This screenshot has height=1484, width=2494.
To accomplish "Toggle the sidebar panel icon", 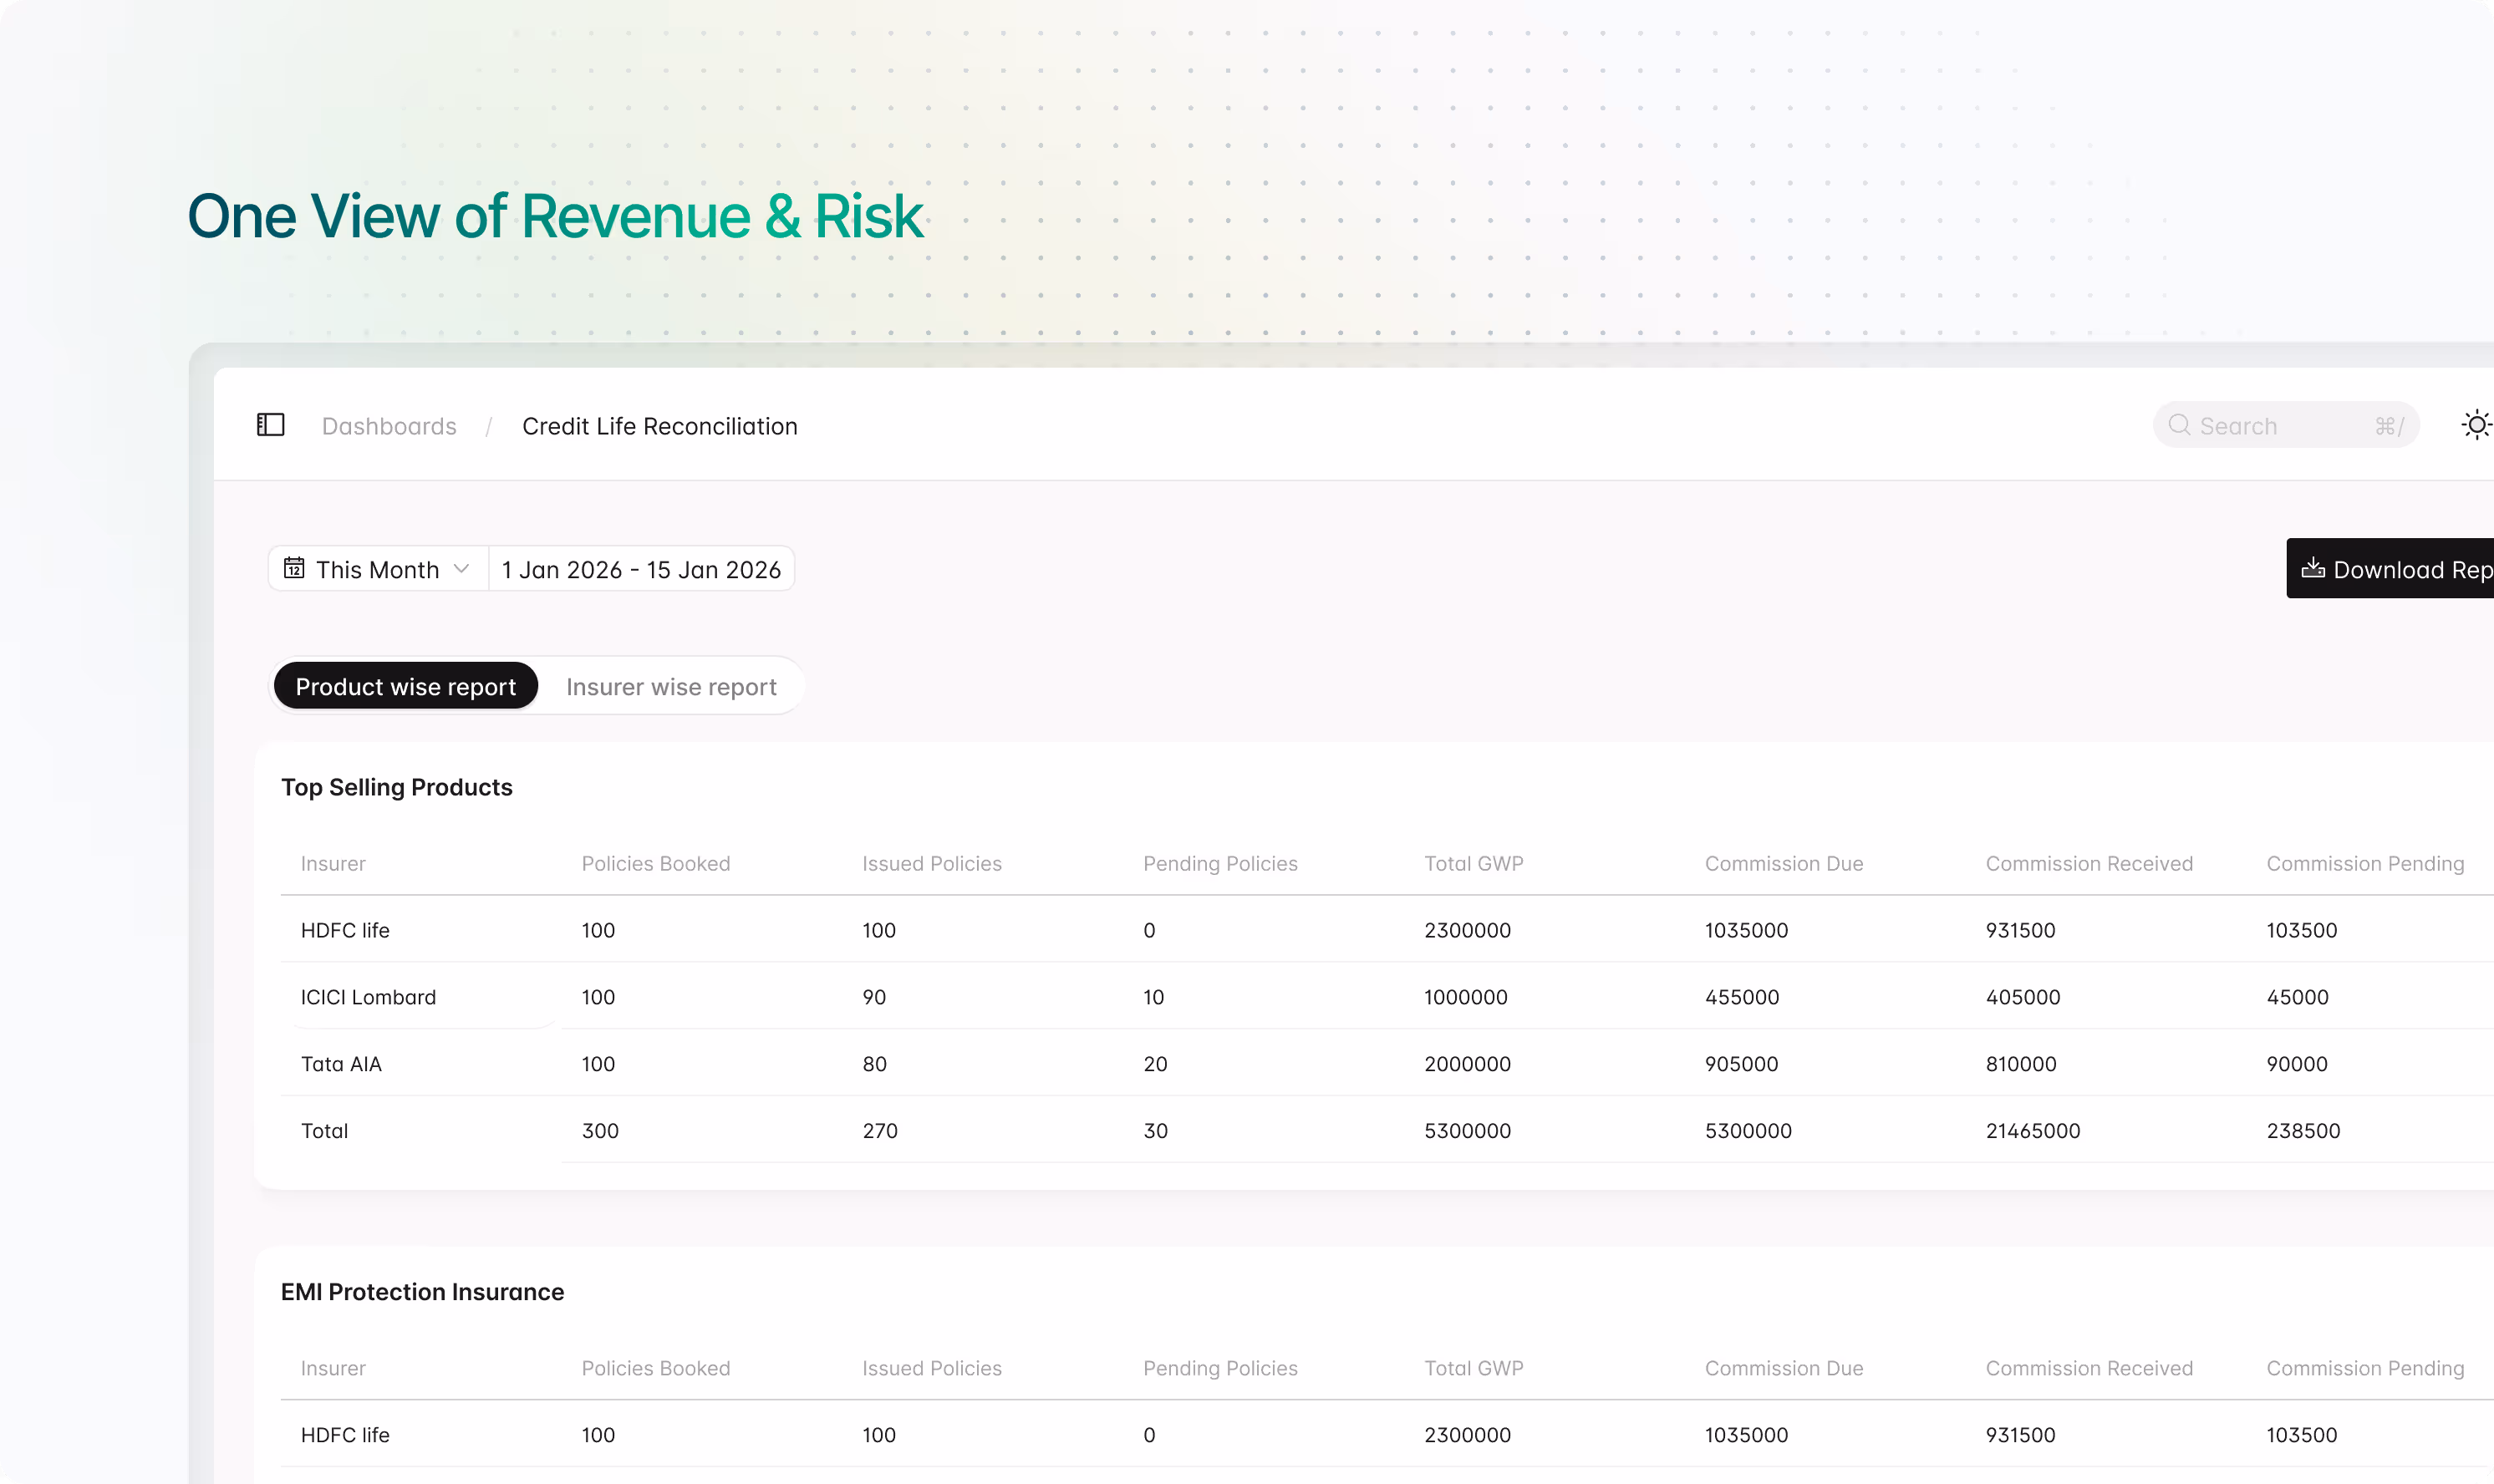I will 270,425.
